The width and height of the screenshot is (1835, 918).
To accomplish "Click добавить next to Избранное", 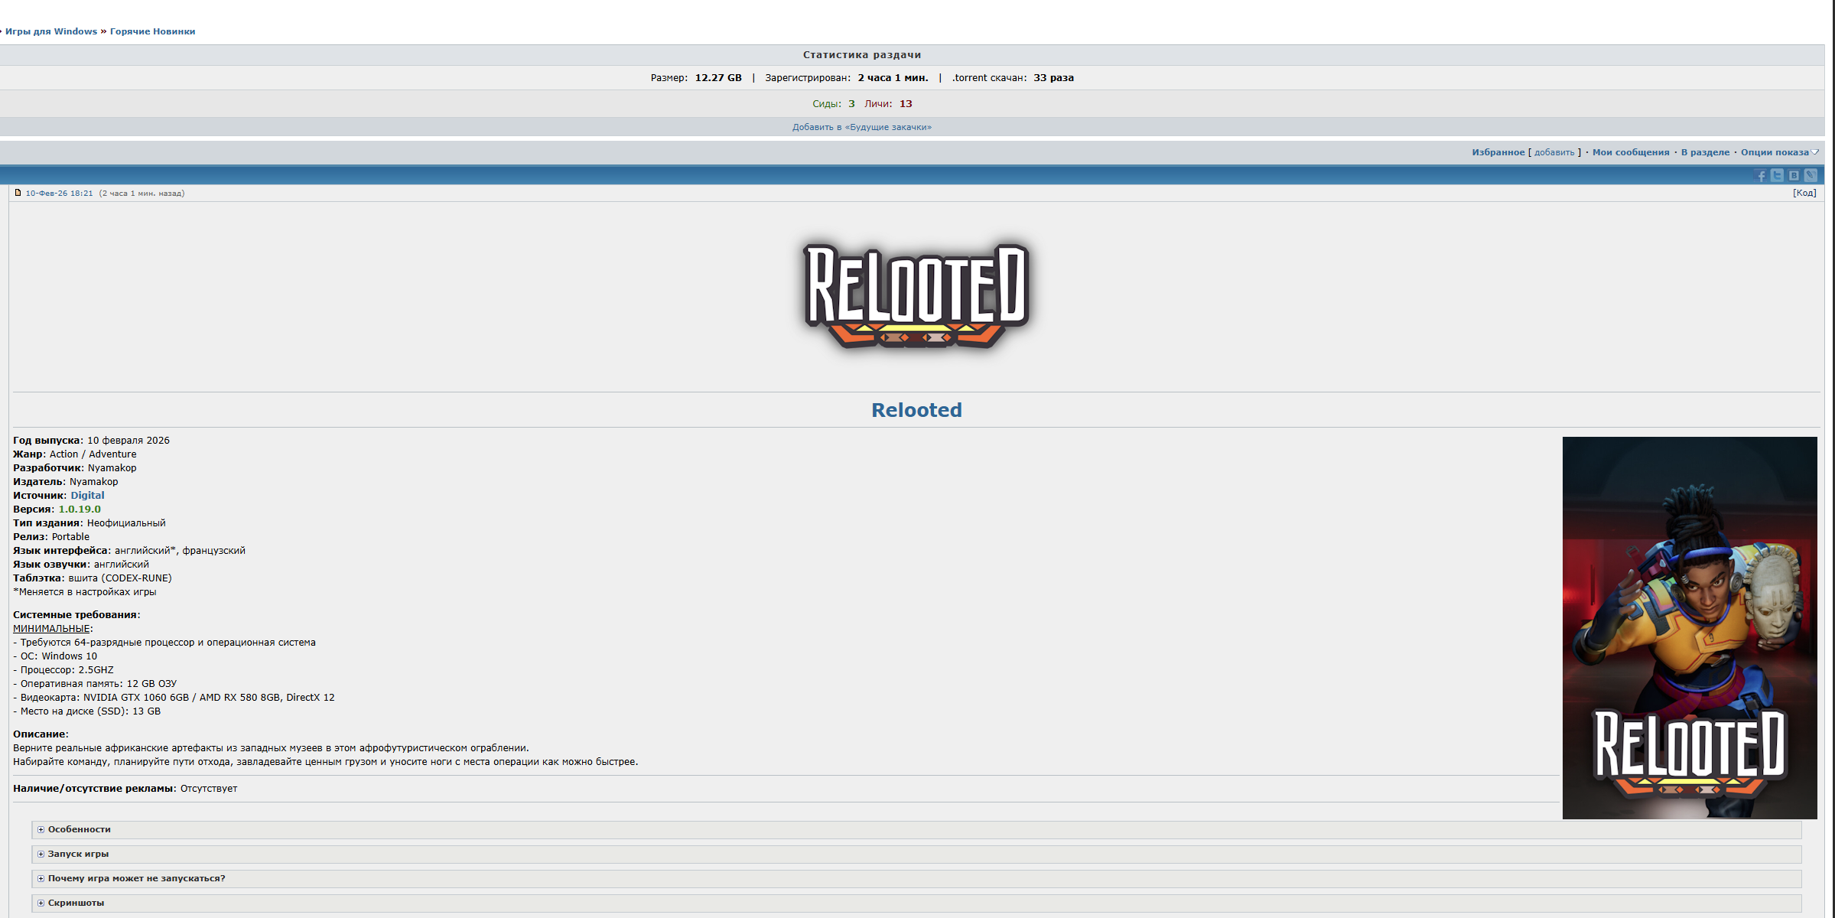I will [1554, 152].
